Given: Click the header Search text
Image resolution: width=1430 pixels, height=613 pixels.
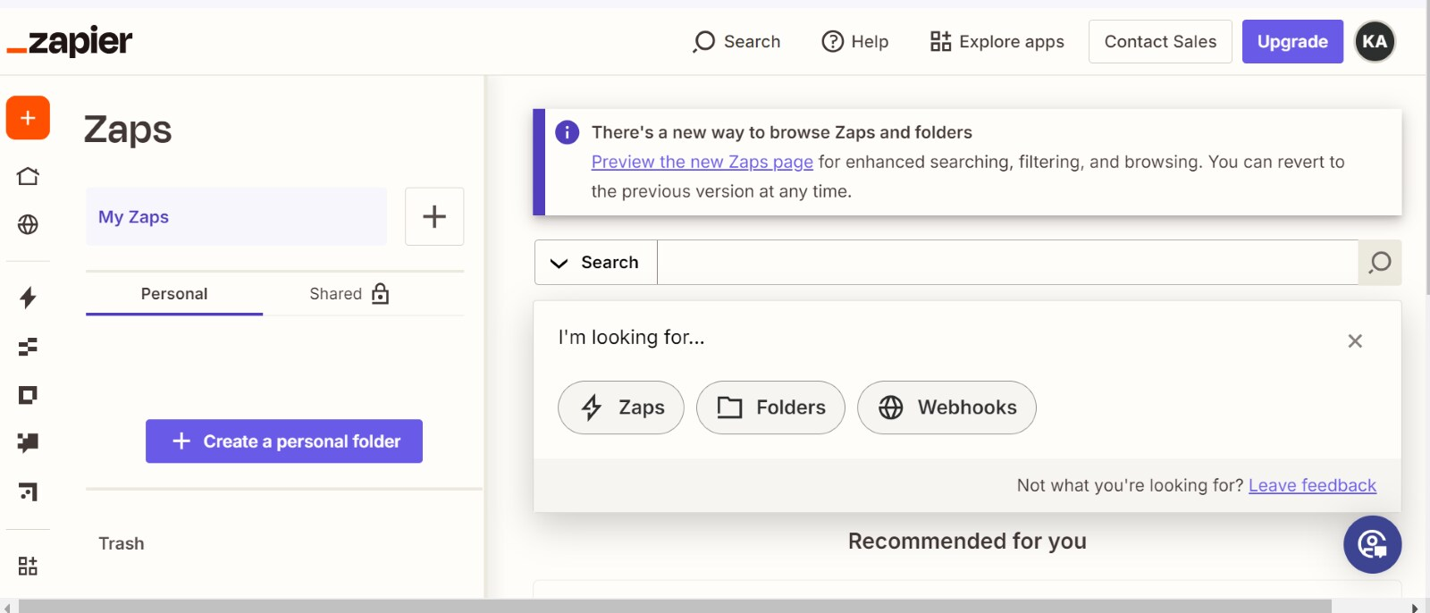Looking at the screenshot, I should point(752,42).
